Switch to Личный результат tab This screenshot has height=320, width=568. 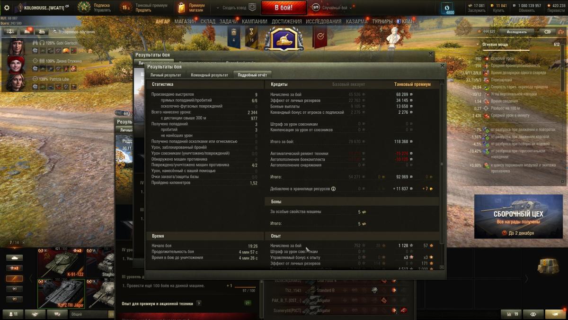166,75
